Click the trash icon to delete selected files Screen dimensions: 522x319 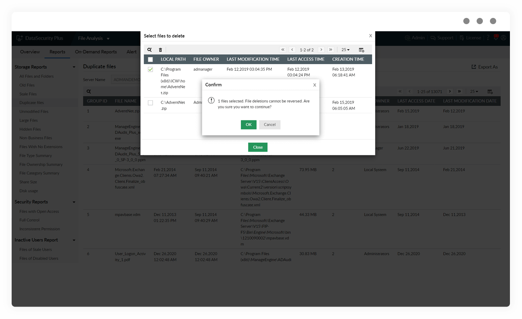[x=160, y=49]
